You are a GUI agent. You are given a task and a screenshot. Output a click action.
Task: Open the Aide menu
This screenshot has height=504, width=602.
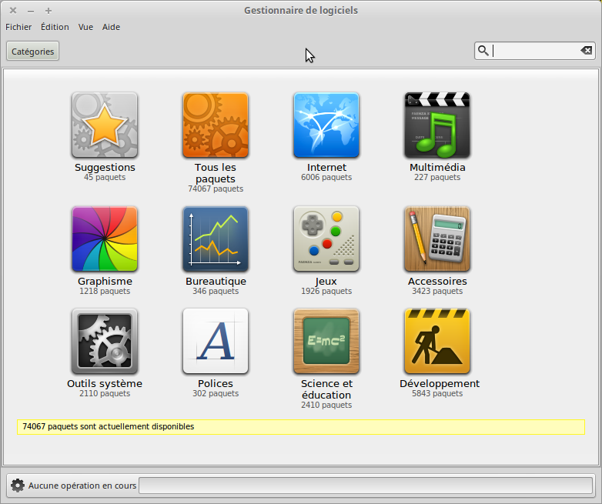(x=111, y=27)
